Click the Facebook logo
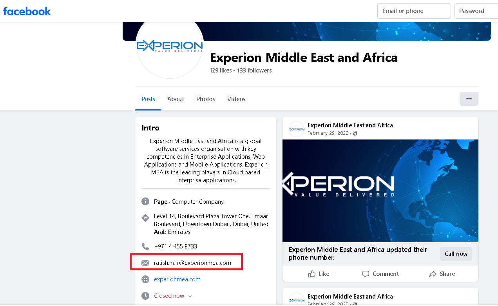Screen dimensions: 498x306 coord(27,11)
